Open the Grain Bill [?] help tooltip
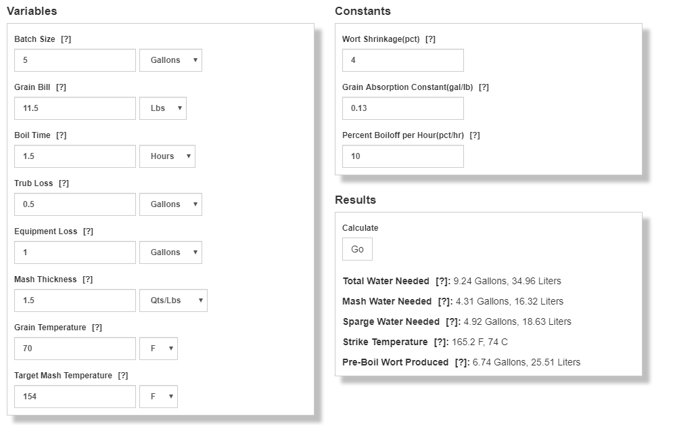Image resolution: width=675 pixels, height=425 pixels. [x=61, y=87]
